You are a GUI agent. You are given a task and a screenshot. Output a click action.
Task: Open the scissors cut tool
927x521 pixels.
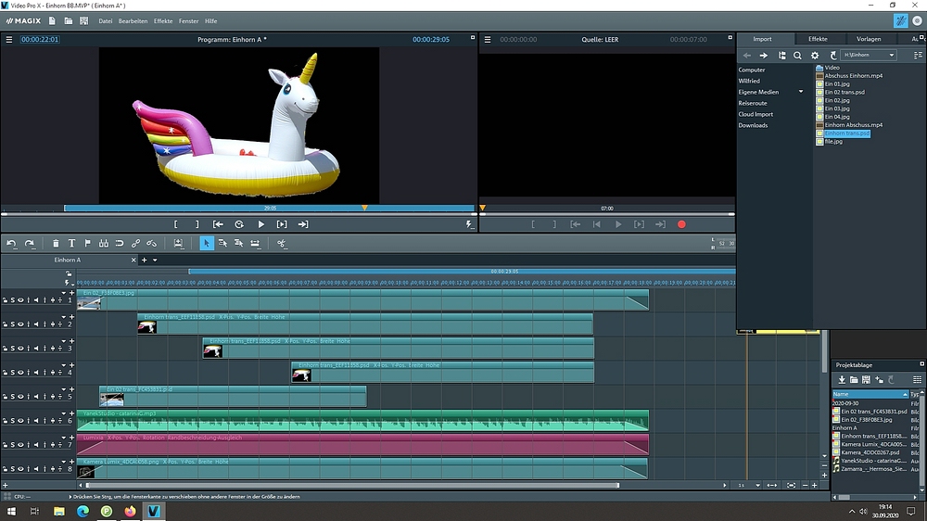point(282,243)
